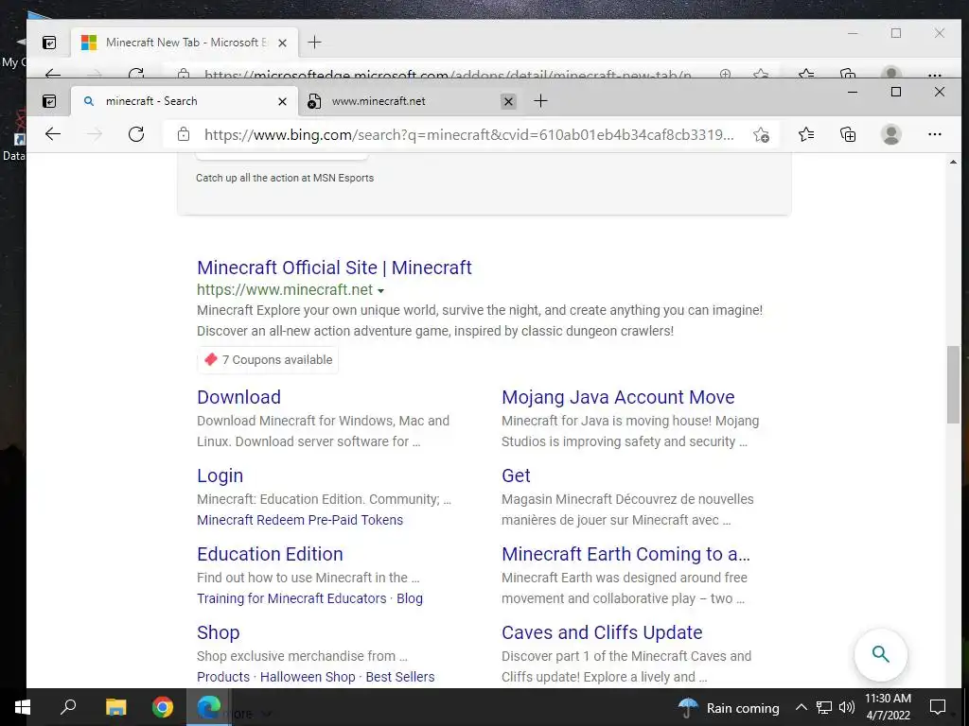Open the Education Edition sitelink
Screen dimensions: 969x726
(270, 554)
